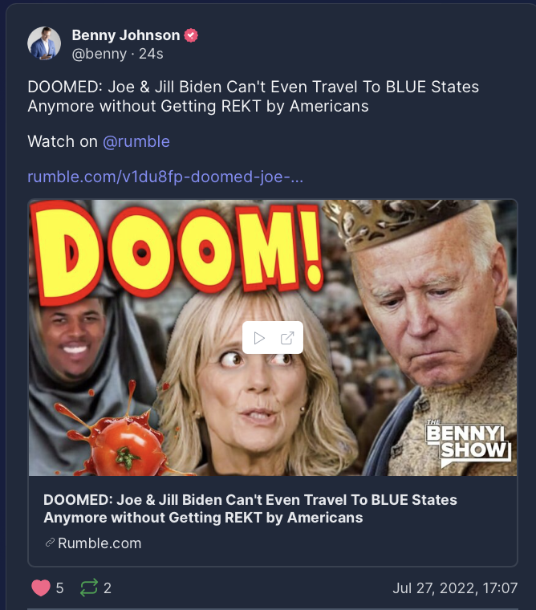Click the DOOM! video thumbnail image
536x610 pixels.
tap(273, 338)
